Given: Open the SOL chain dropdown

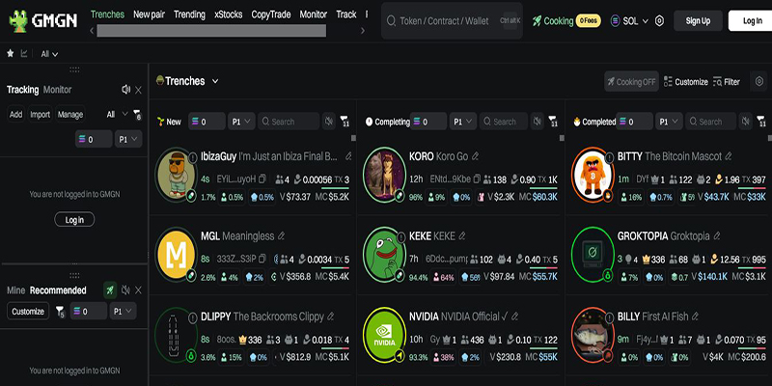Looking at the screenshot, I should 630,21.
